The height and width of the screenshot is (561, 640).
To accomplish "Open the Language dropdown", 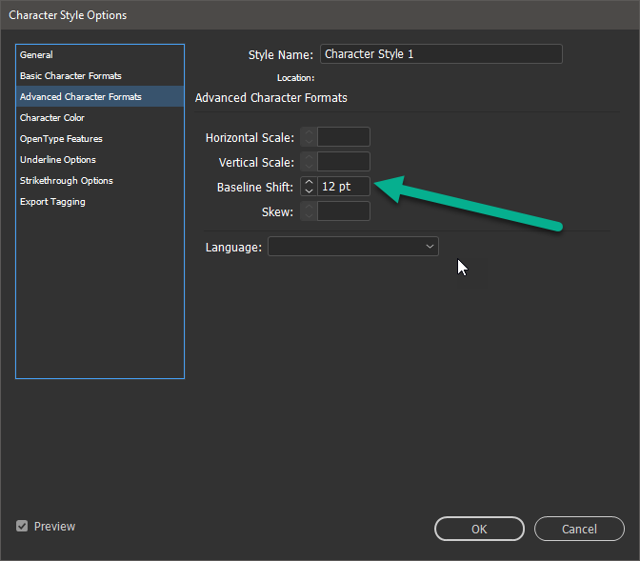I will (352, 247).
